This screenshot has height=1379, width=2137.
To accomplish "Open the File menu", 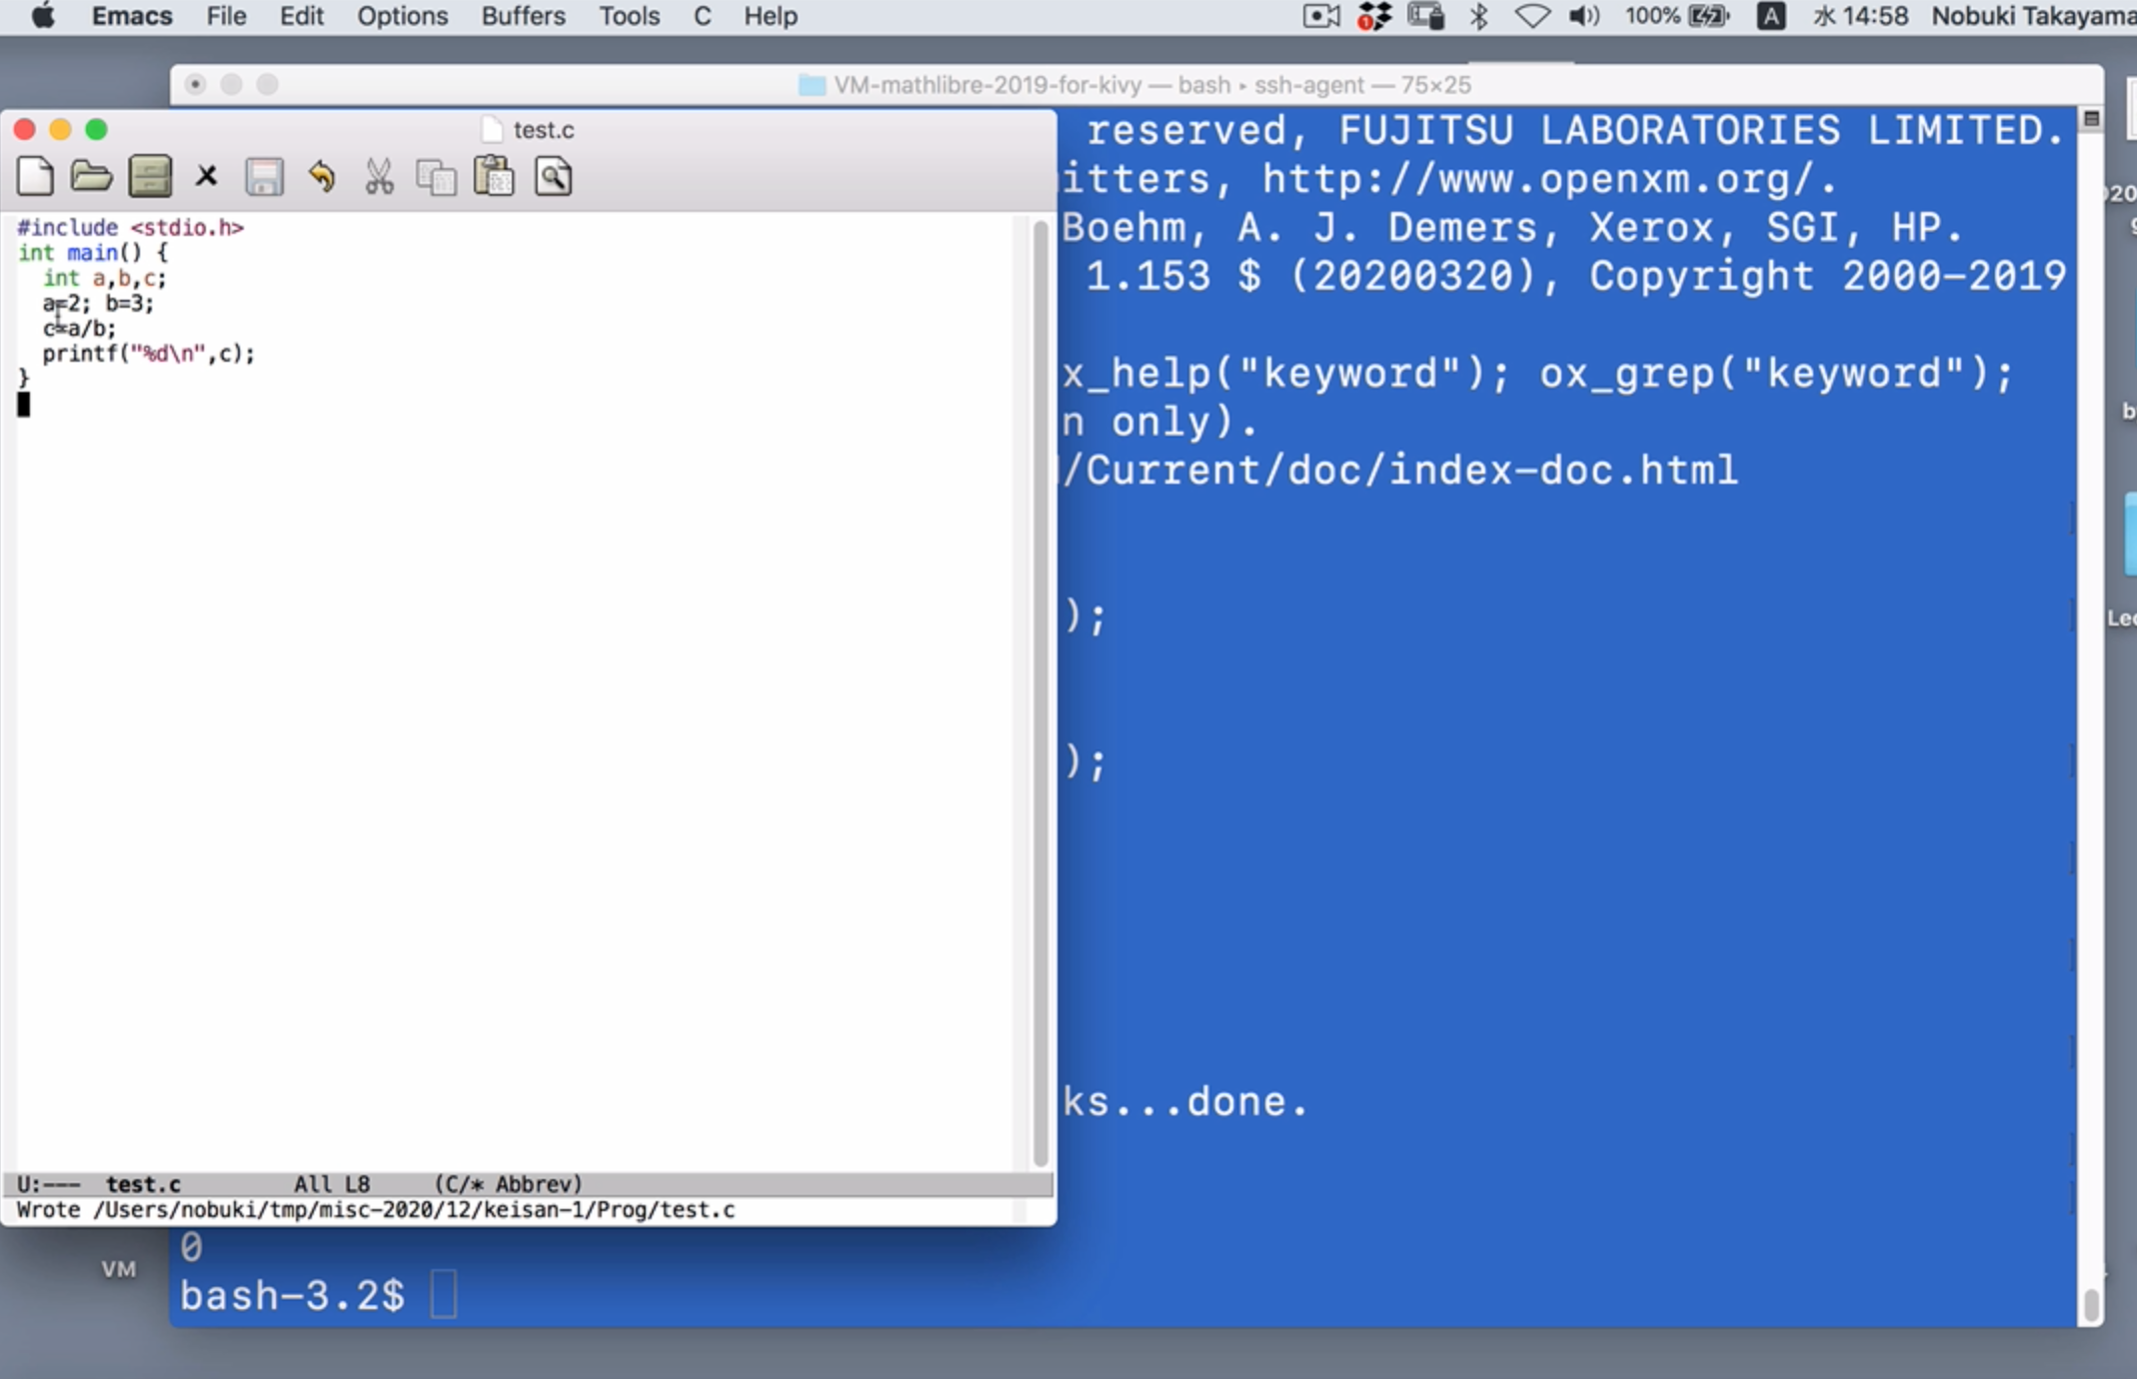I will coord(226,16).
